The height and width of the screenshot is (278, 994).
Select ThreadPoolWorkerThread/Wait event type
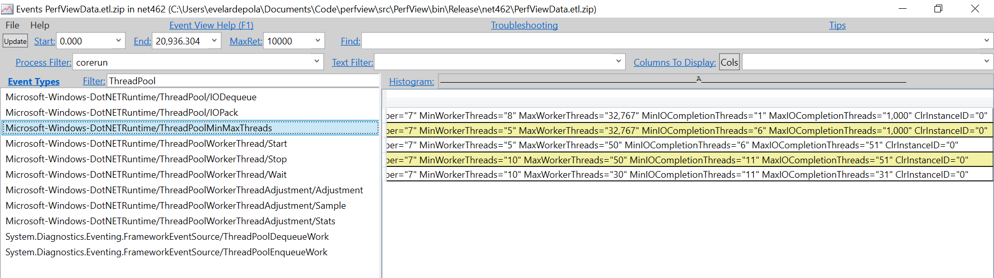[x=146, y=175]
